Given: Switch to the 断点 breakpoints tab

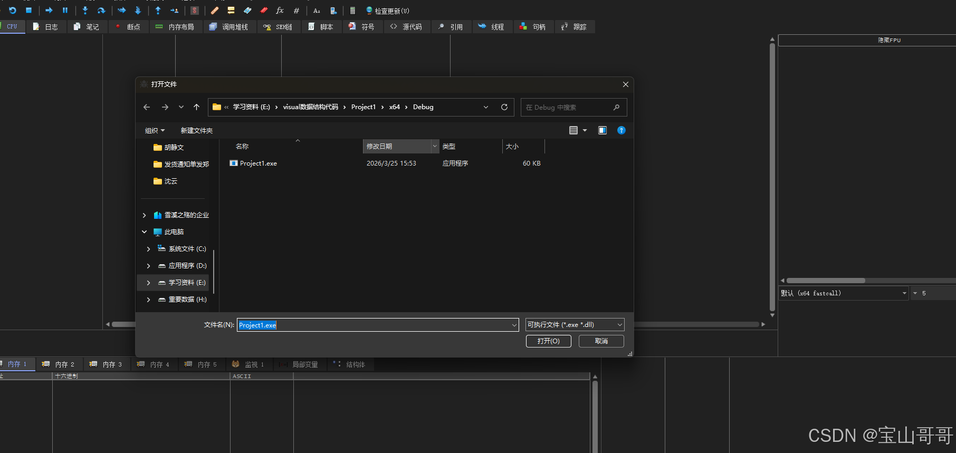Looking at the screenshot, I should pos(128,26).
